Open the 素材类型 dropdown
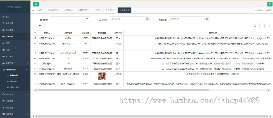The image size is (273, 118). pyautogui.click(x=70, y=18)
